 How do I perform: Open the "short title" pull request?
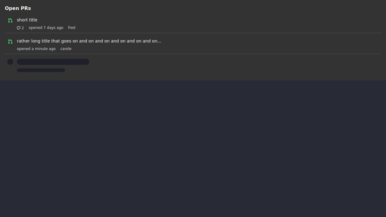[27, 20]
